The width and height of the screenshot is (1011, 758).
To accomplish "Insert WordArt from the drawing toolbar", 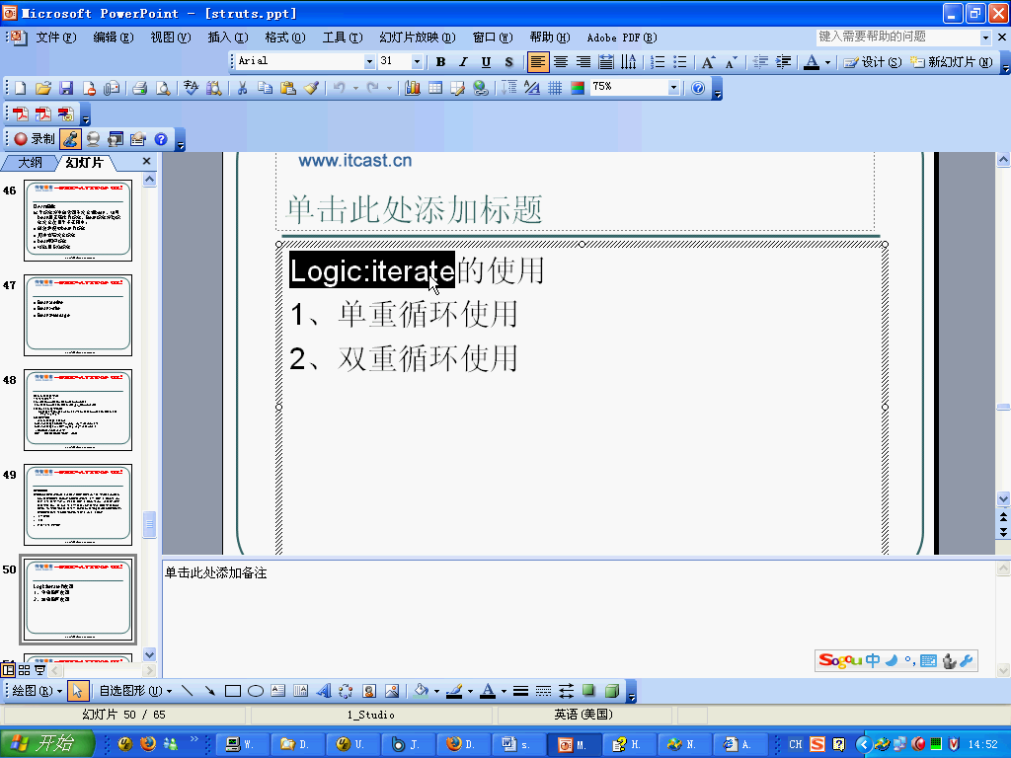I will pyautogui.click(x=324, y=691).
